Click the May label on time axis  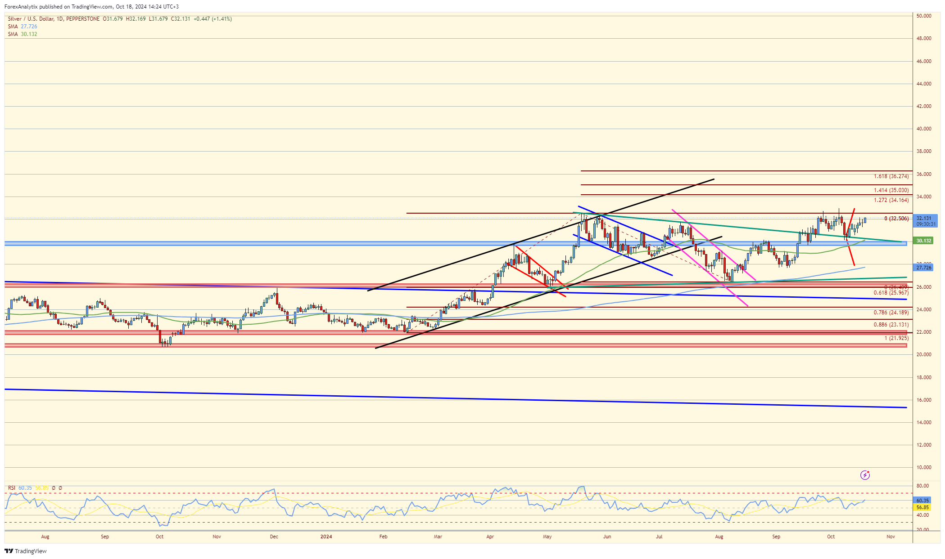click(547, 537)
